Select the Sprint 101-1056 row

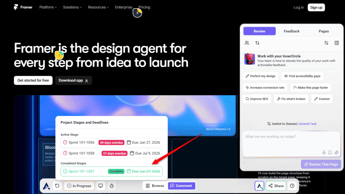point(111,143)
